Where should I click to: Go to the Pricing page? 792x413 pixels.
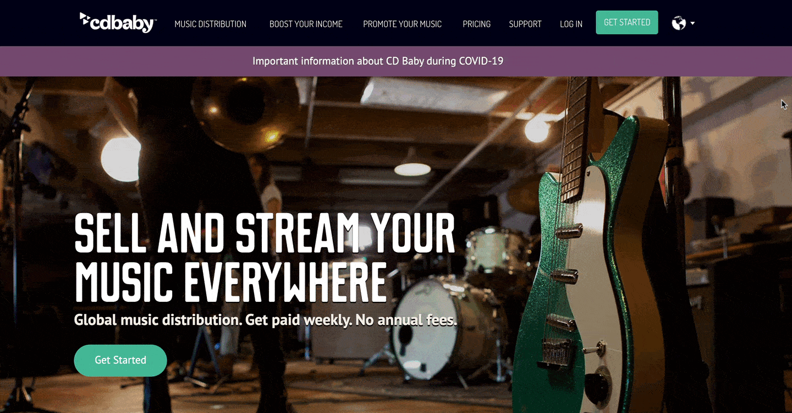[476, 24]
